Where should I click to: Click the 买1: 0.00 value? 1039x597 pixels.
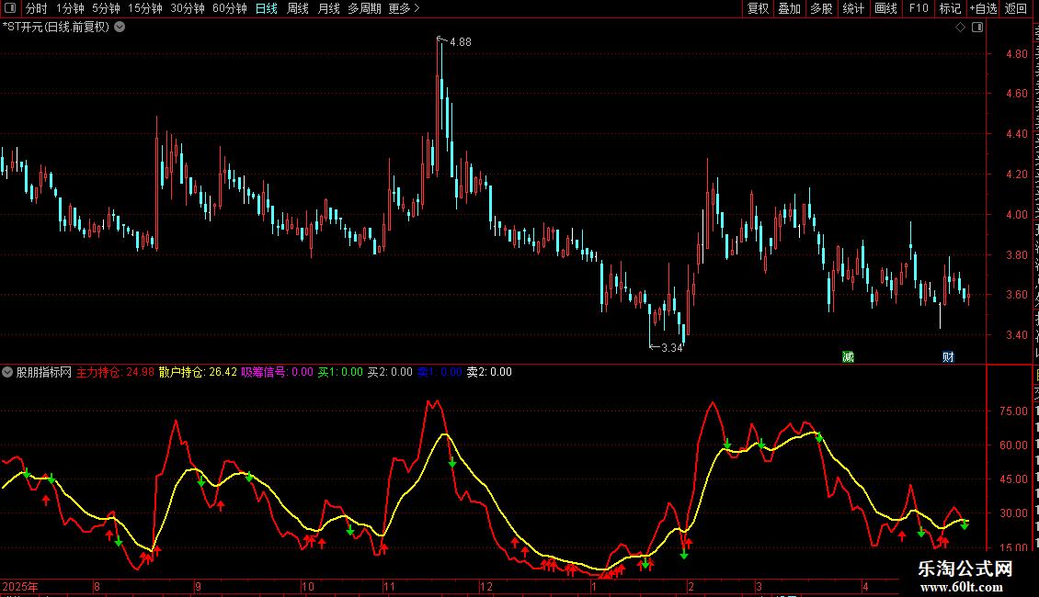coord(340,372)
